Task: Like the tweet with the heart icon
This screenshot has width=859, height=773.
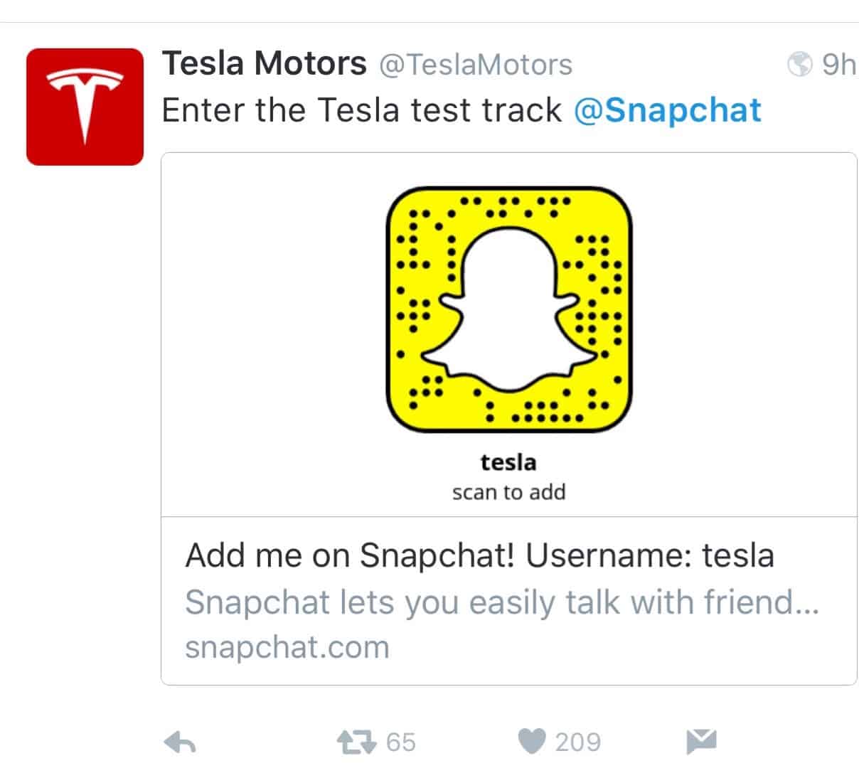Action: click(x=533, y=742)
